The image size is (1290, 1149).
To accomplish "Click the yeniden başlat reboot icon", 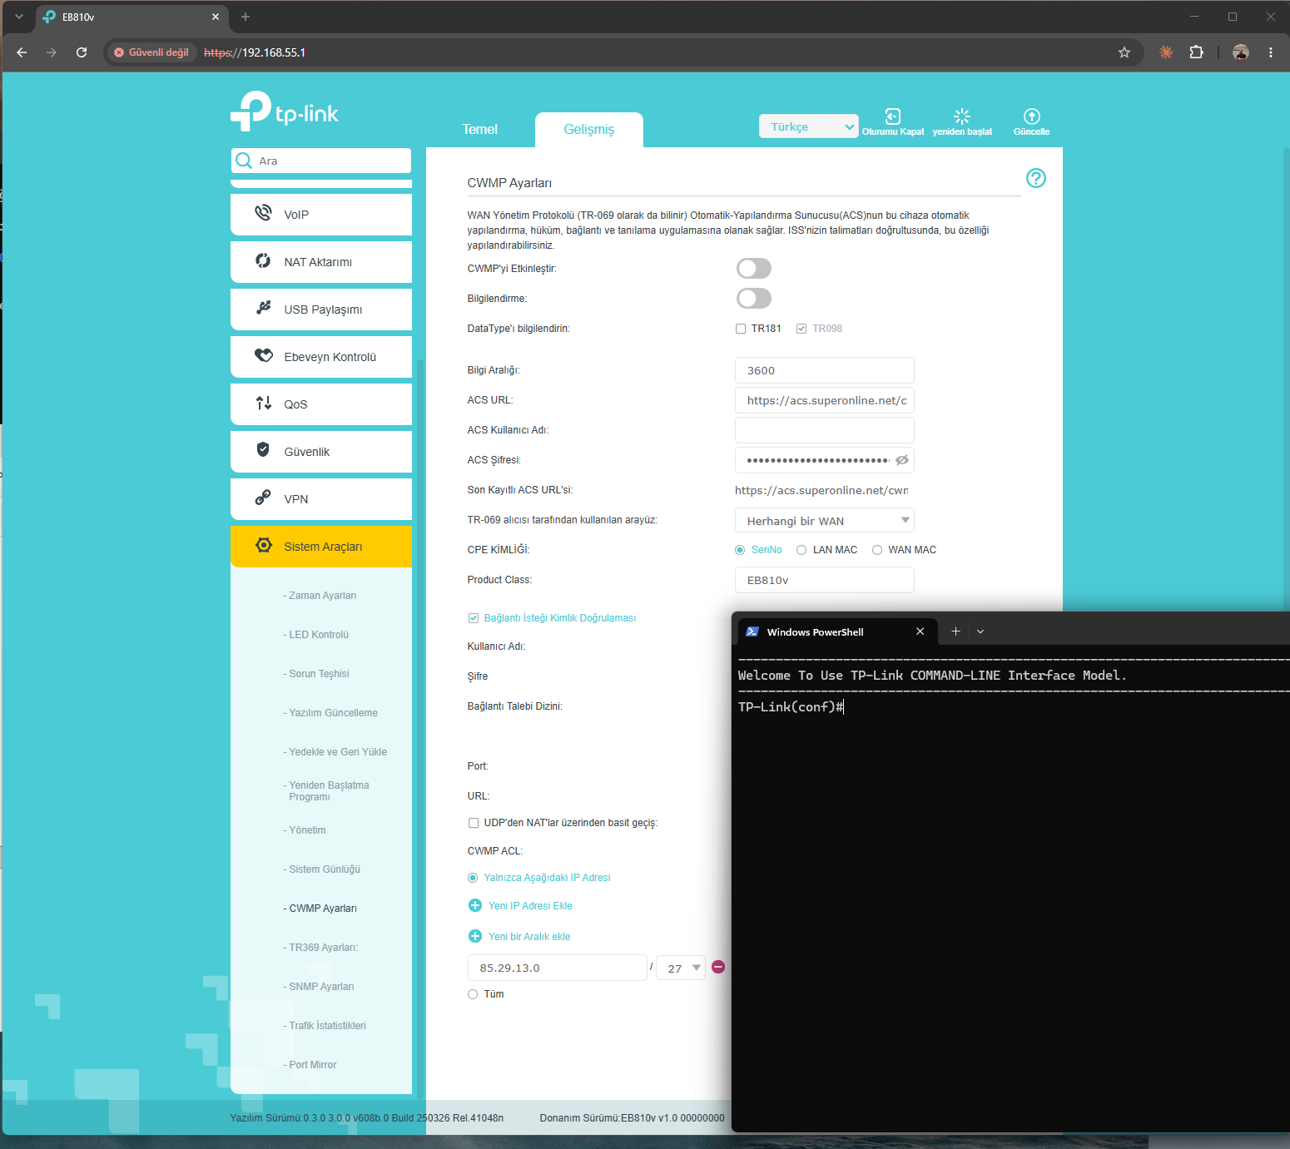I will [x=962, y=116].
